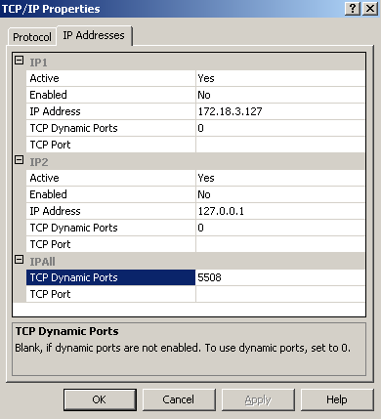
Task: Open Help from the bottom buttons
Action: coord(337,399)
